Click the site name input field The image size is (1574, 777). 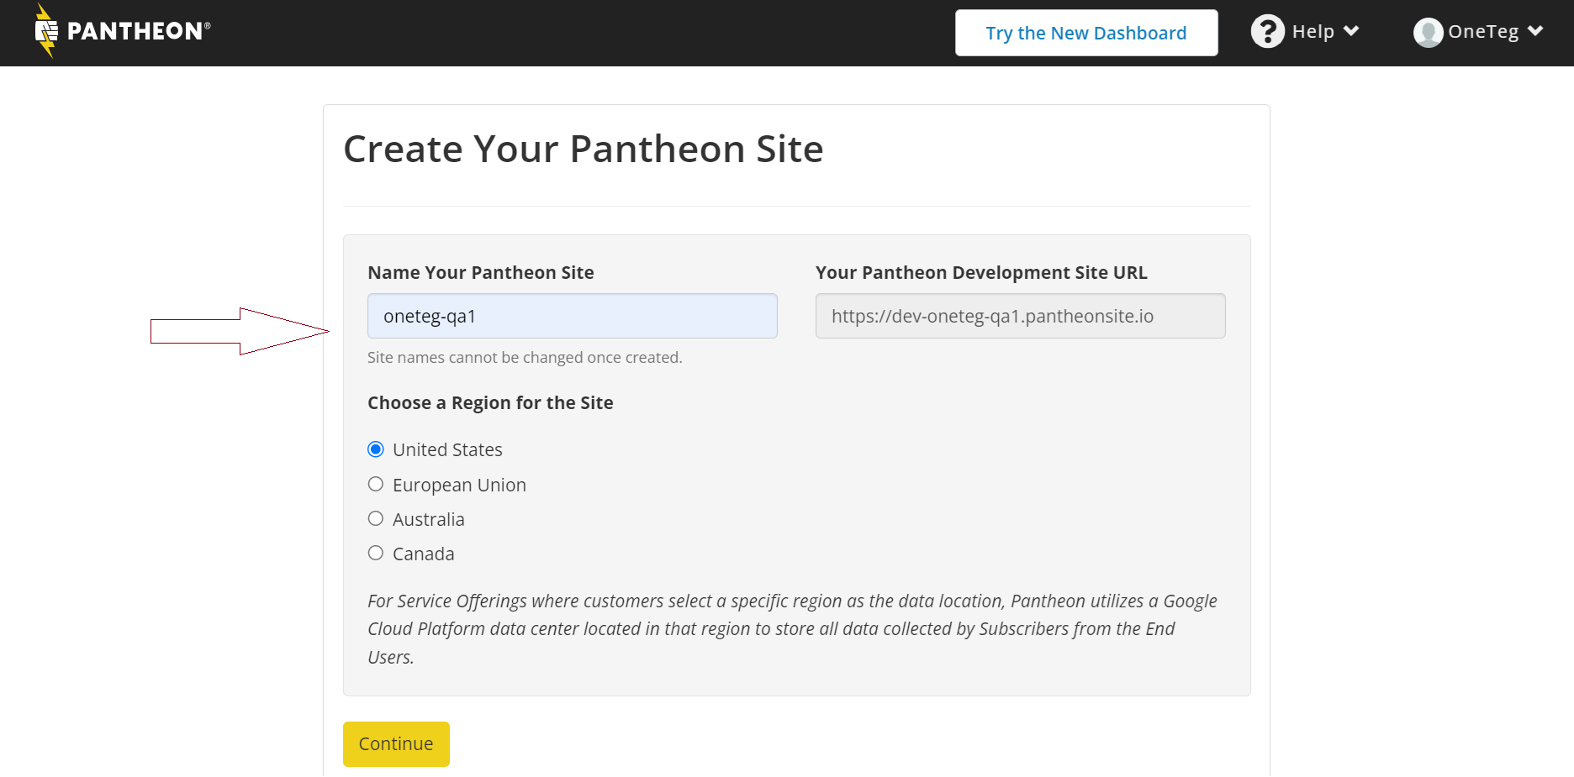pyautogui.click(x=572, y=316)
